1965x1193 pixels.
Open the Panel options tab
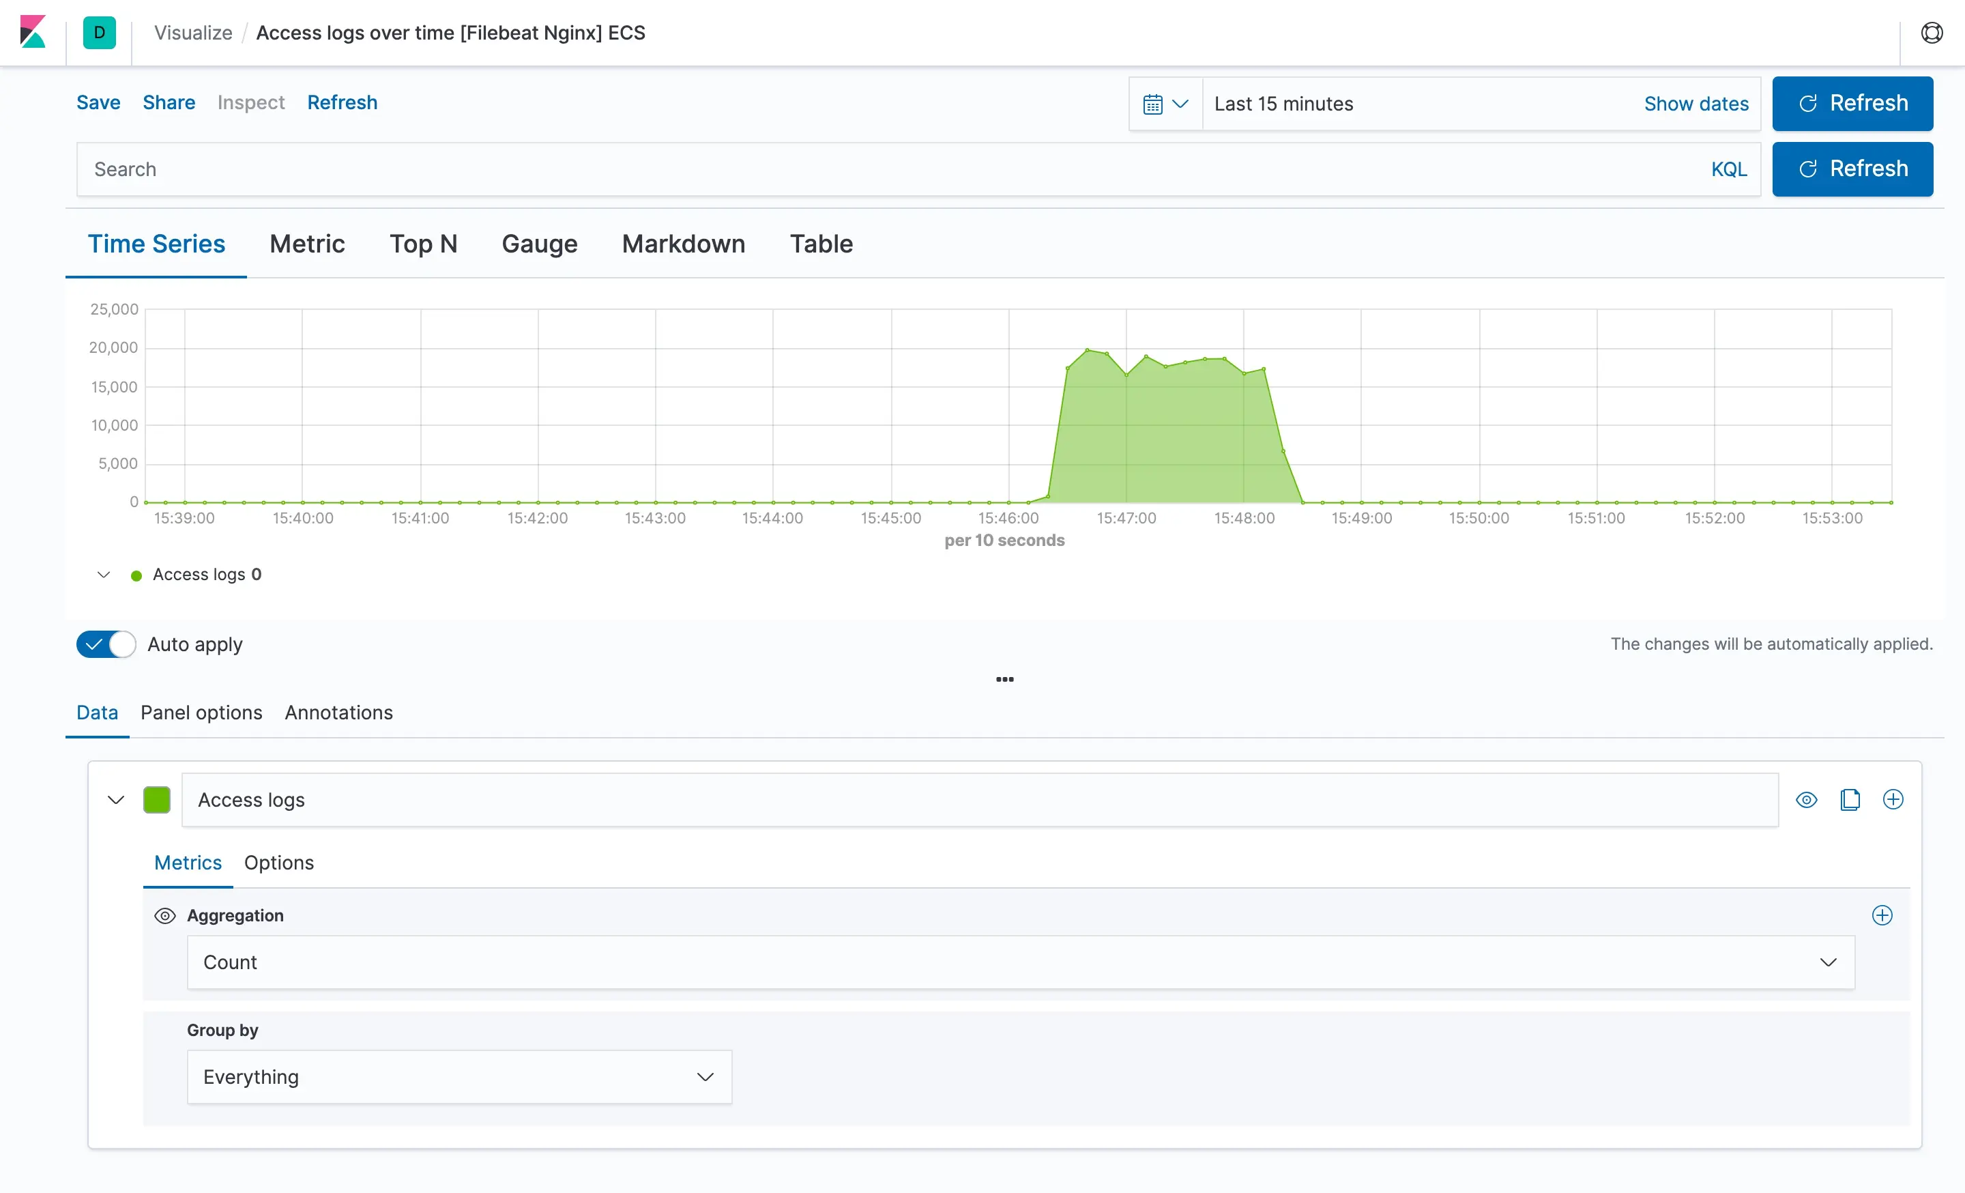201,712
